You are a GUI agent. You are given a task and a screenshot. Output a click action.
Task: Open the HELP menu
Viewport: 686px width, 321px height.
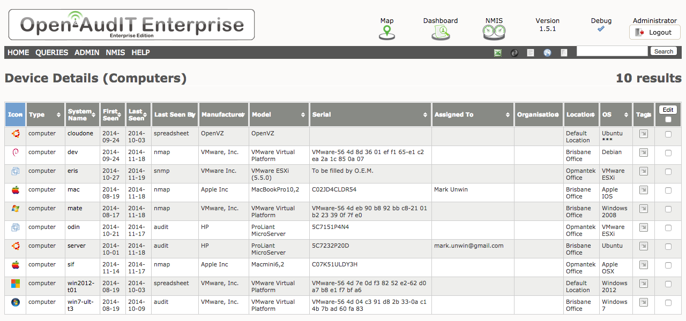[x=140, y=52]
